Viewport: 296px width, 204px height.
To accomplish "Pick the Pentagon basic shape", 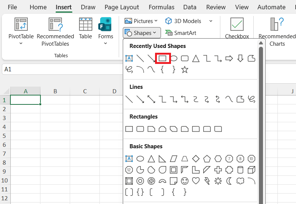I will pos(207,159).
